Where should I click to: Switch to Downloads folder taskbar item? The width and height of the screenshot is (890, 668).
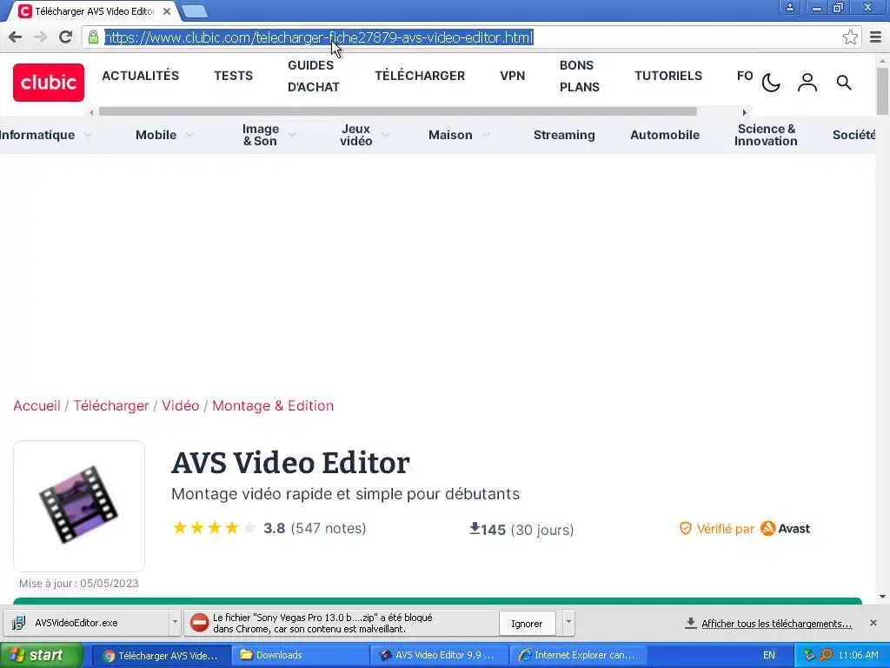click(300, 655)
